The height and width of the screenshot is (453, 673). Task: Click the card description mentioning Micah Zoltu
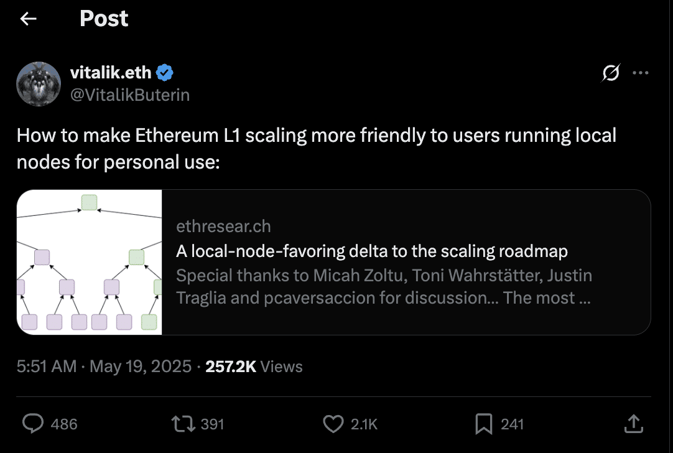click(384, 286)
